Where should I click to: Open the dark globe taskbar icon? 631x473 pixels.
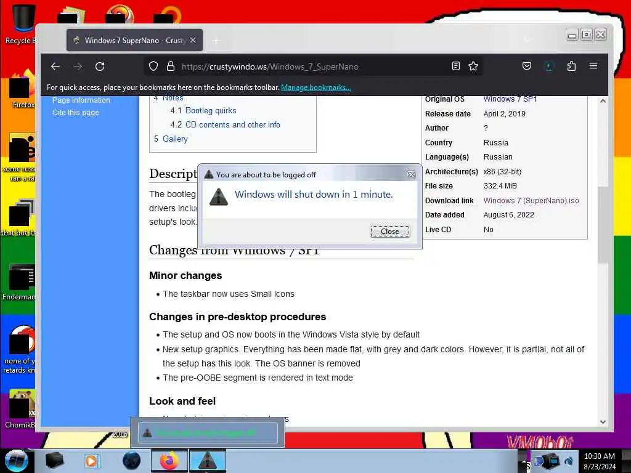pyautogui.click(x=131, y=461)
